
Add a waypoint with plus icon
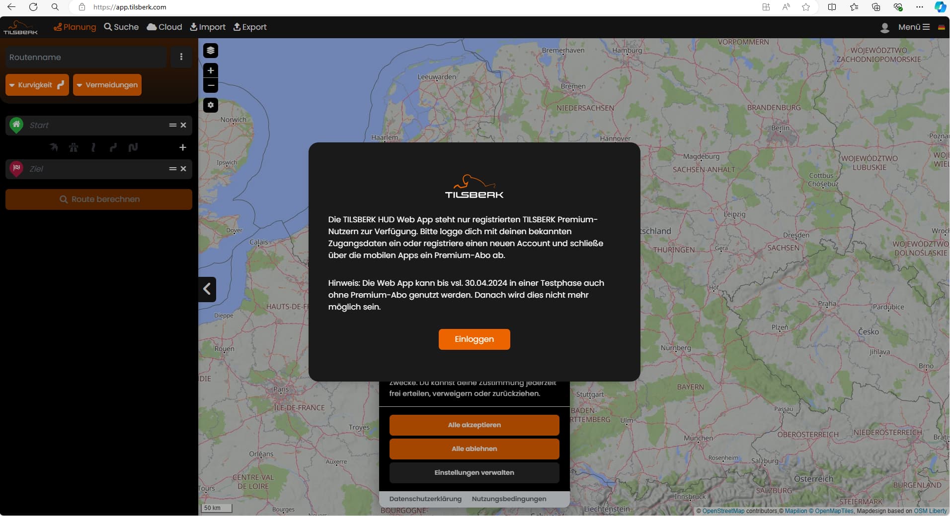183,147
